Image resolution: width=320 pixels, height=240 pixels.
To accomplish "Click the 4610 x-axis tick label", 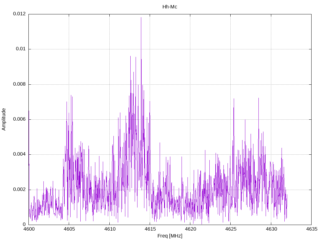I will coord(110,229).
